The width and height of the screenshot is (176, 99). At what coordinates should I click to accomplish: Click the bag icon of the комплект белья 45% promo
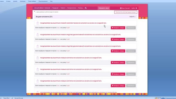[38, 23]
